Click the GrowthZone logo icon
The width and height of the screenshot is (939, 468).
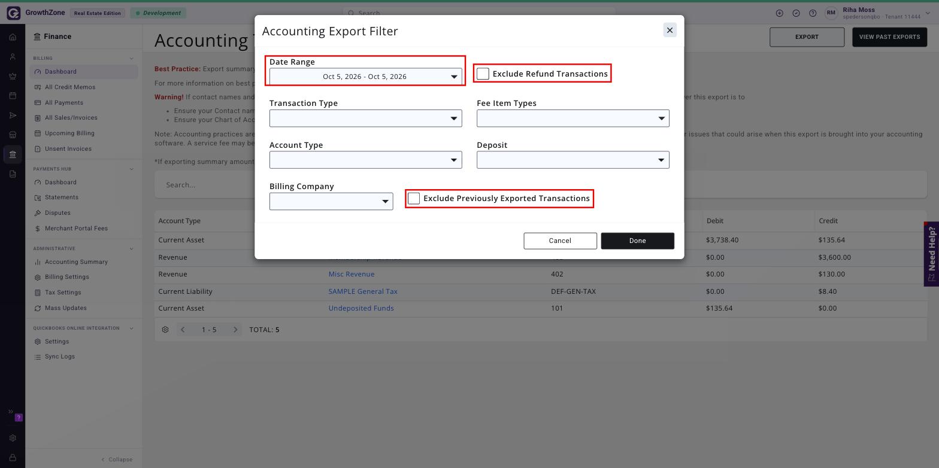(13, 13)
